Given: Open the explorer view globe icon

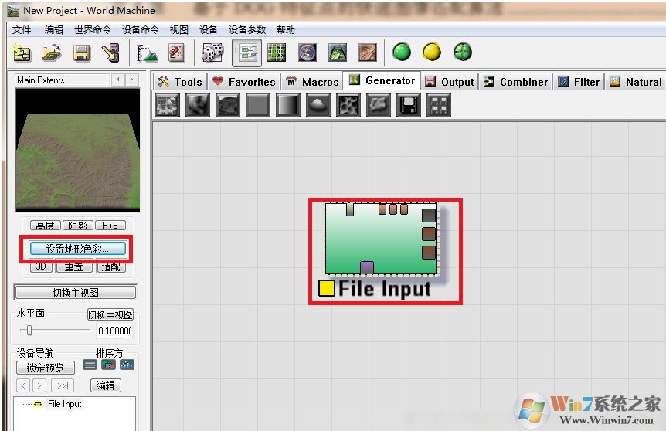Looking at the screenshot, I should 307,53.
